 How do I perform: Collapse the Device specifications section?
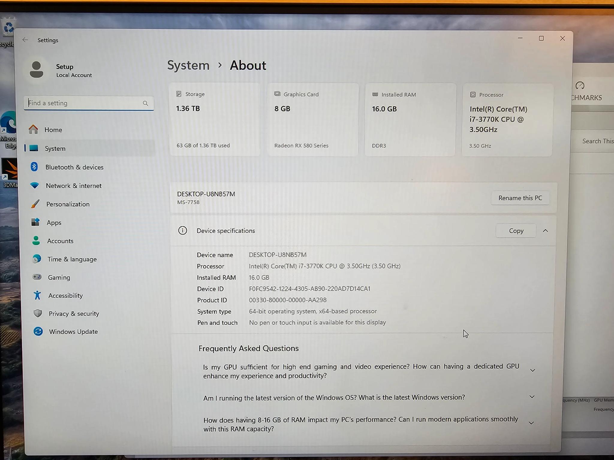click(x=545, y=231)
